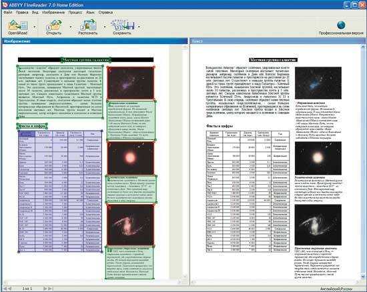Click the ABBYY FineReader title bar icon

(x=5, y=5)
